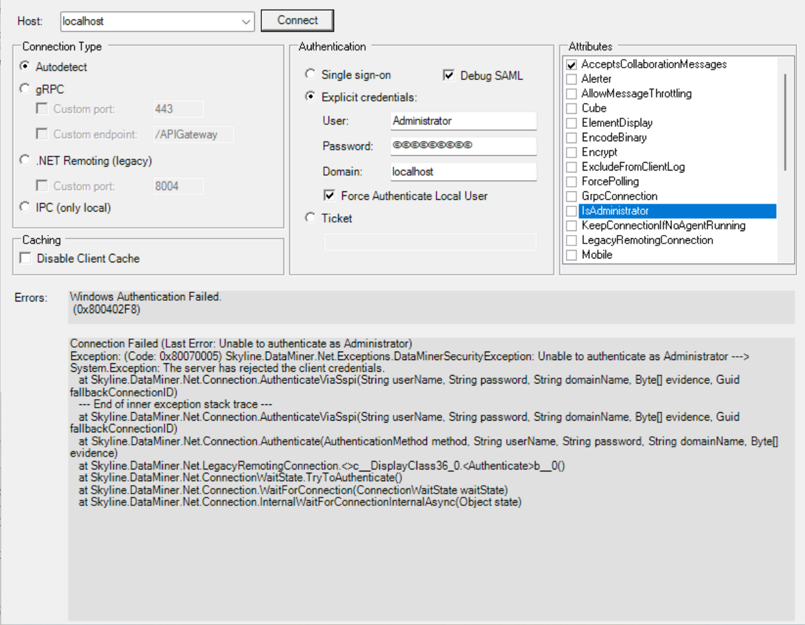The width and height of the screenshot is (805, 625).
Task: Uncheck AcceptsCollaborationMessages attribute
Action: (572, 64)
